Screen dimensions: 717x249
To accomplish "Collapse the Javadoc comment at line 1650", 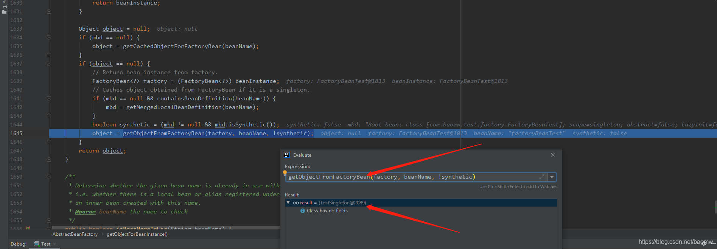I will (49, 177).
